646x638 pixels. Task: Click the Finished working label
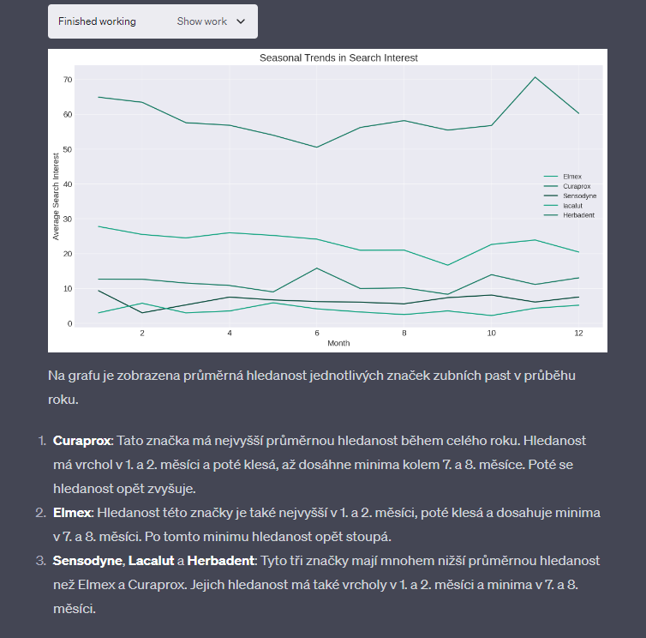pyautogui.click(x=97, y=21)
